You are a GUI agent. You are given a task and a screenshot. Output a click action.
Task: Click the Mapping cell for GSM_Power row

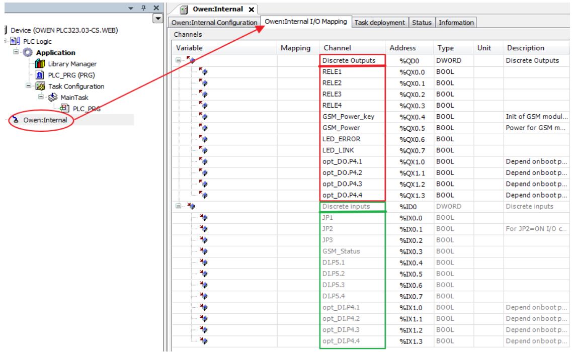(x=298, y=128)
